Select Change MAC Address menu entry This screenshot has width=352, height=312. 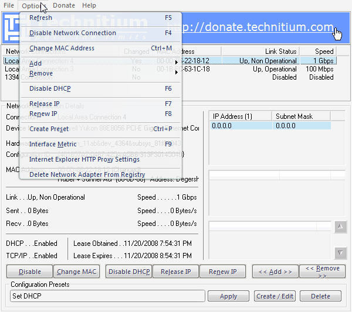coord(100,48)
